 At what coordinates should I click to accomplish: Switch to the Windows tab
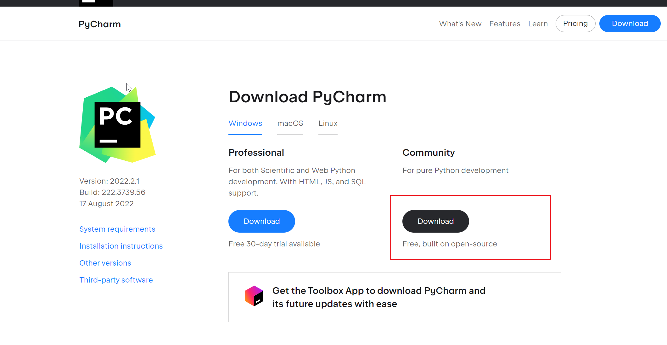point(245,123)
